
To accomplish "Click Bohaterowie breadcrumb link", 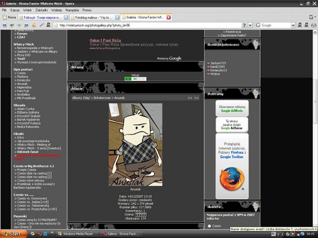I will (x=102, y=98).
